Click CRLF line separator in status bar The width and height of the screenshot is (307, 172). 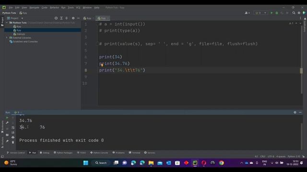coord(262,156)
